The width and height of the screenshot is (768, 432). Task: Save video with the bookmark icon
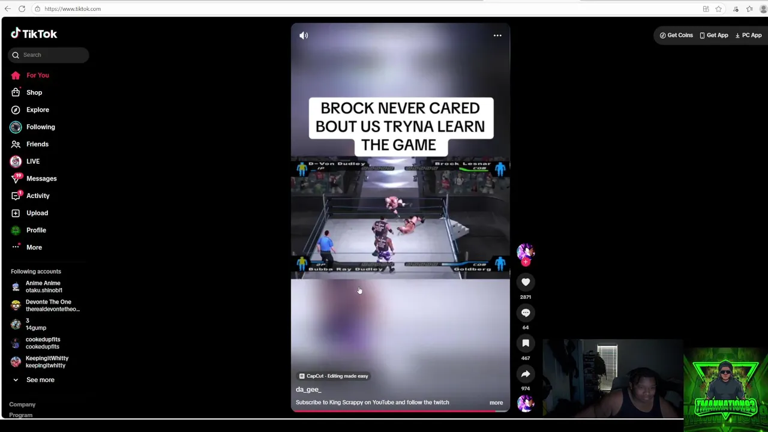pyautogui.click(x=526, y=343)
